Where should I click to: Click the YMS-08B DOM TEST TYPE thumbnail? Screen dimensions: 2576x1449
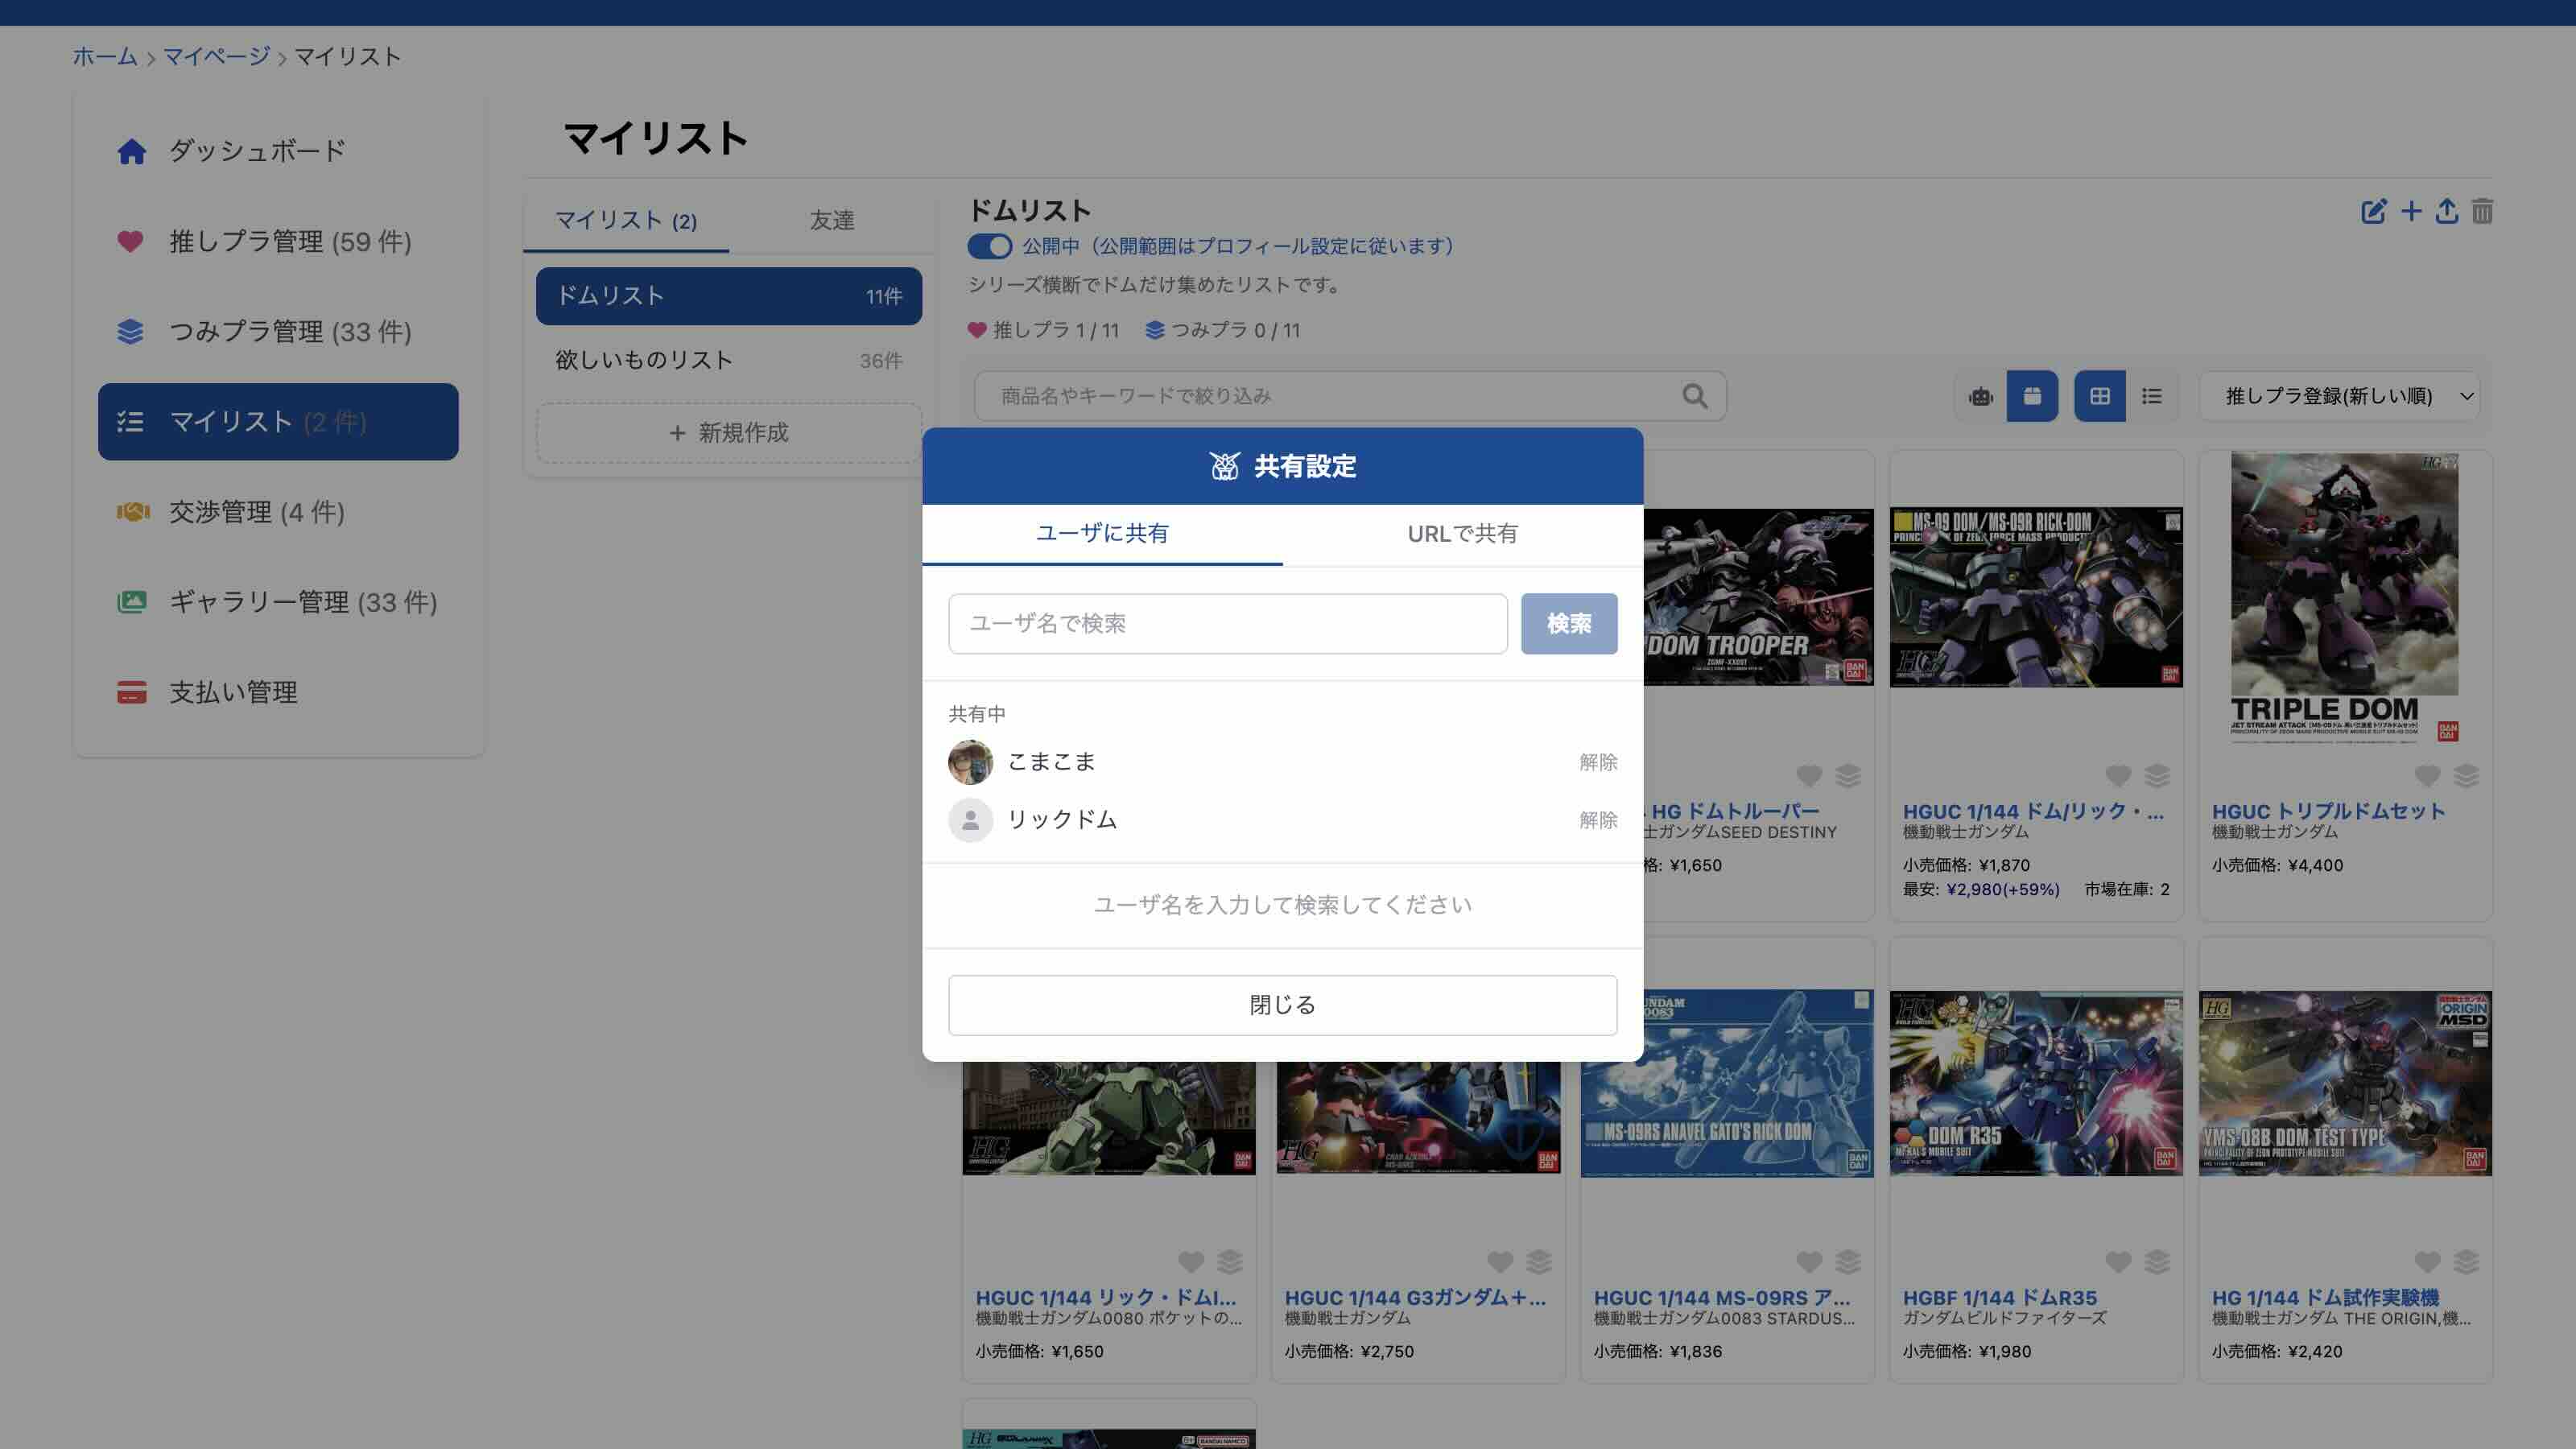pyautogui.click(x=2345, y=1083)
